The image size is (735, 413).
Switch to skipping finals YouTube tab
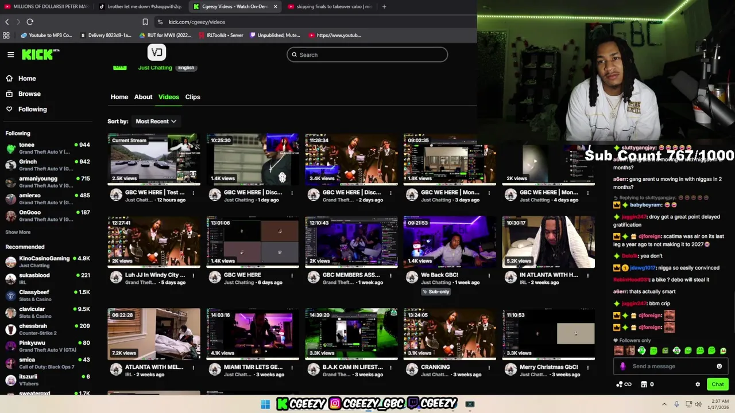(x=330, y=6)
